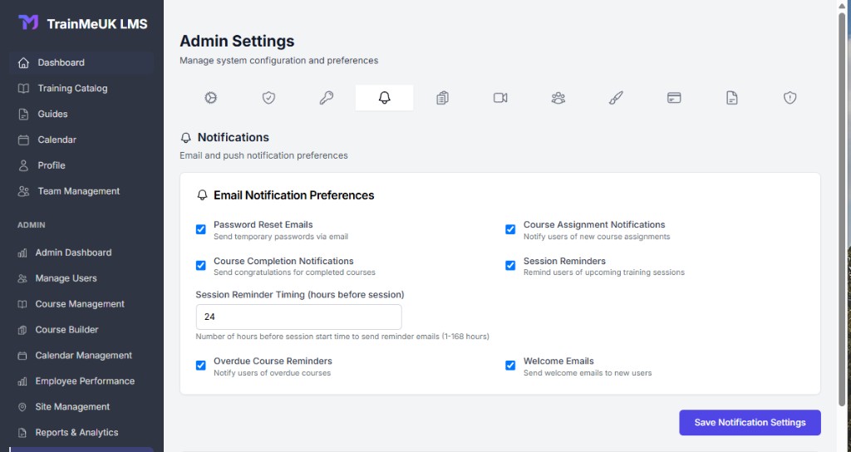Open Employee Performance page

(x=81, y=381)
